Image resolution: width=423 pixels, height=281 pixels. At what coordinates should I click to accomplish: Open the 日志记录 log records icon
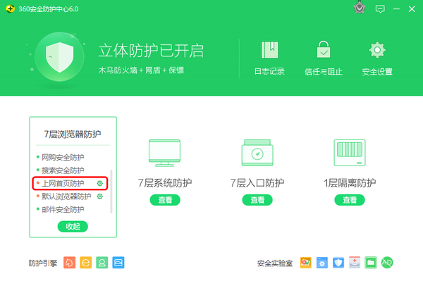[269, 50]
